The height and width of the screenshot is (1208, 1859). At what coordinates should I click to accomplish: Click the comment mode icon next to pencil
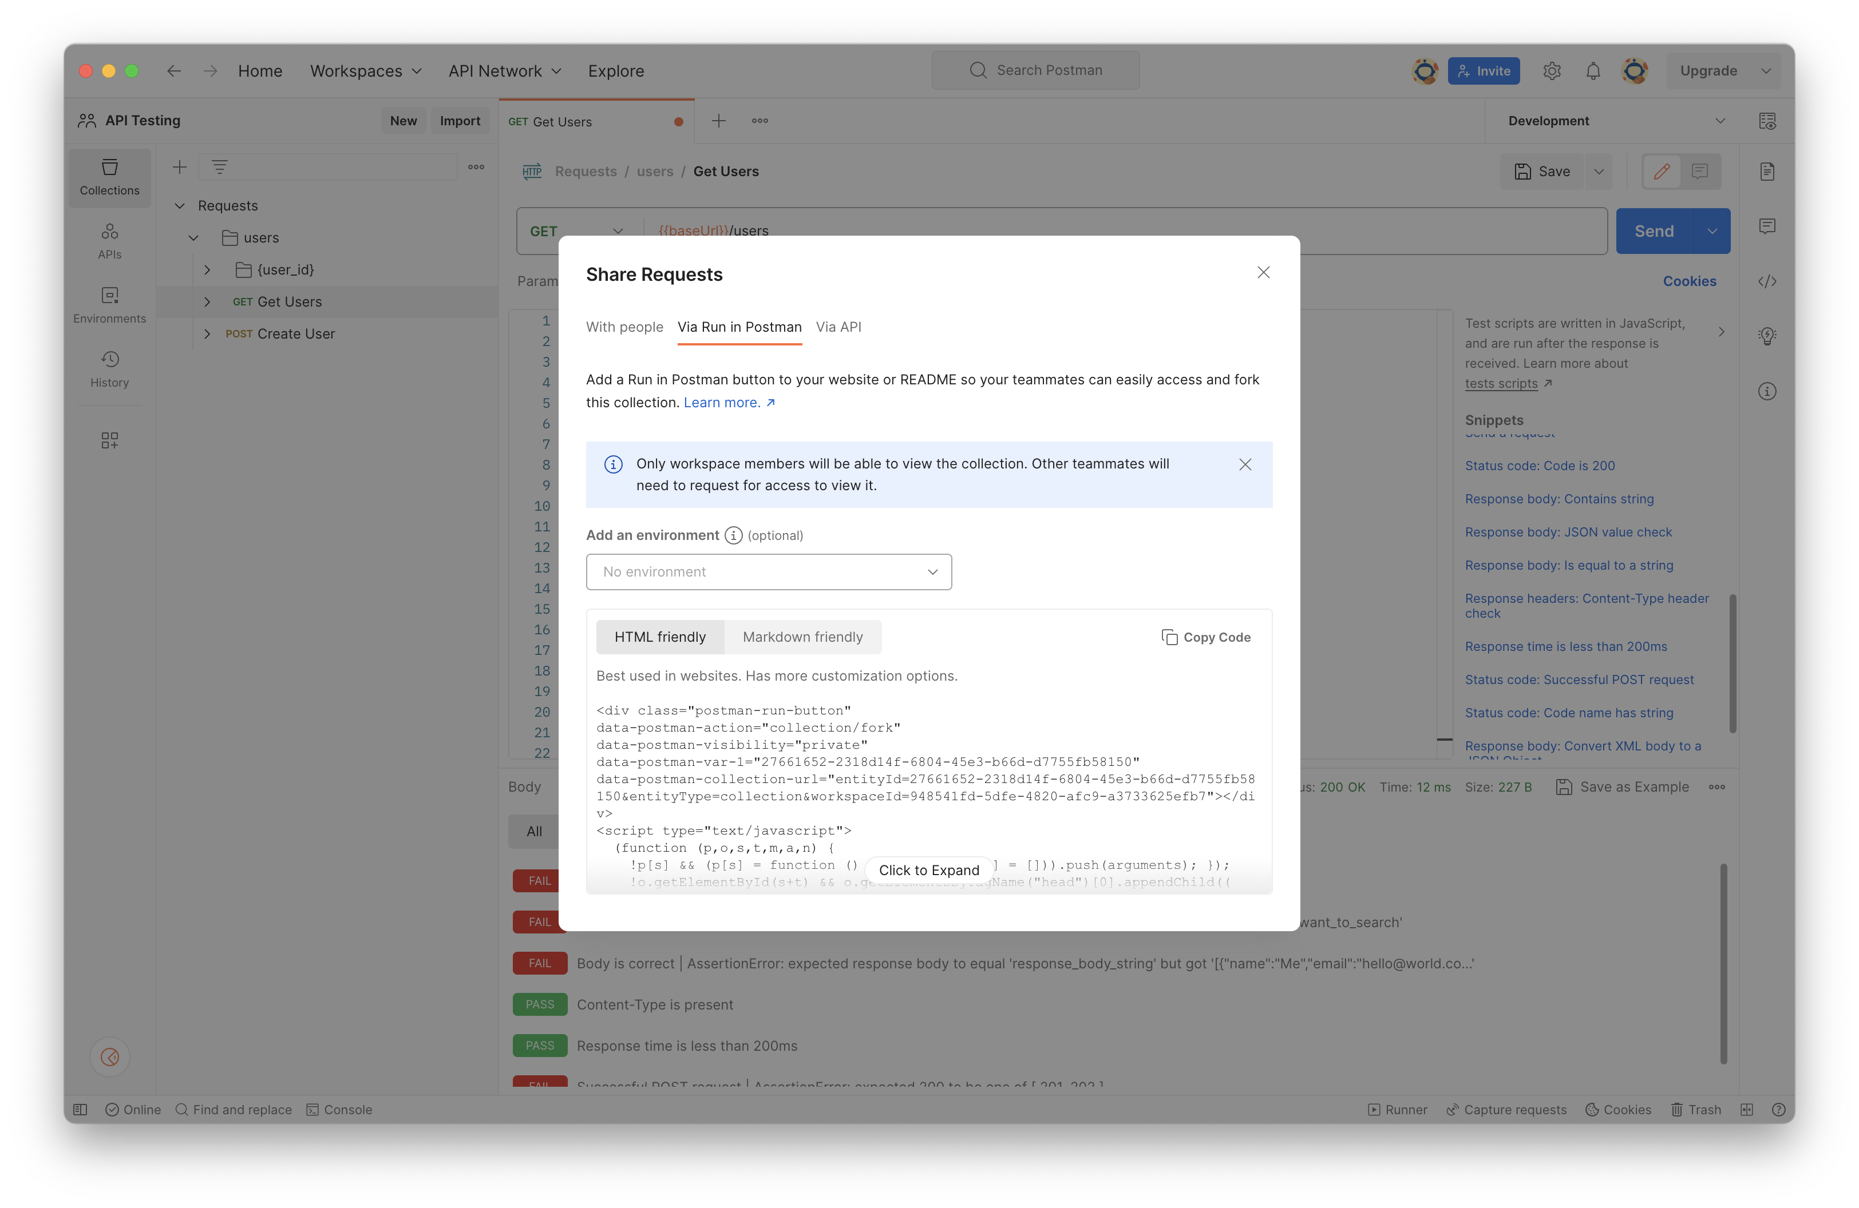pyautogui.click(x=1700, y=171)
